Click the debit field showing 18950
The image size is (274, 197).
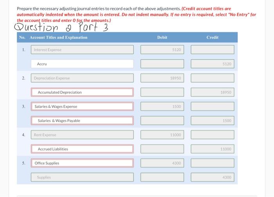tap(162, 78)
